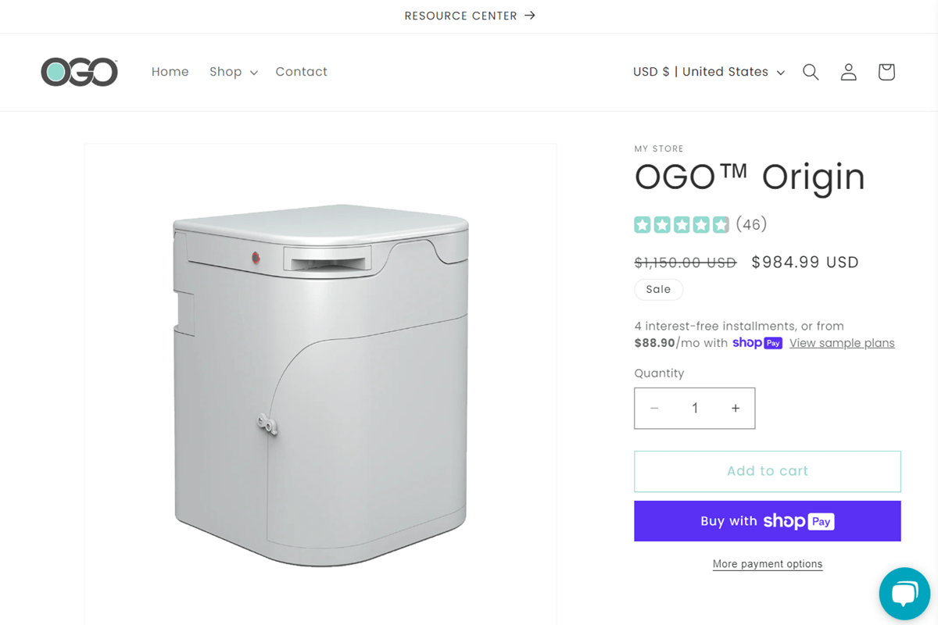Viewport: 938px width, 625px height.
Task: Click the OGO store logo
Action: 79,72
